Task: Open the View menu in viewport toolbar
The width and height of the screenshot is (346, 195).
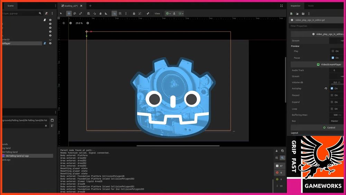Action: (157, 14)
